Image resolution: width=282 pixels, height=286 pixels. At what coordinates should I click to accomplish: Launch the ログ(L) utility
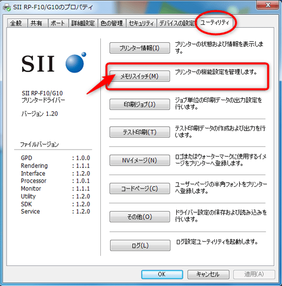[140, 245]
